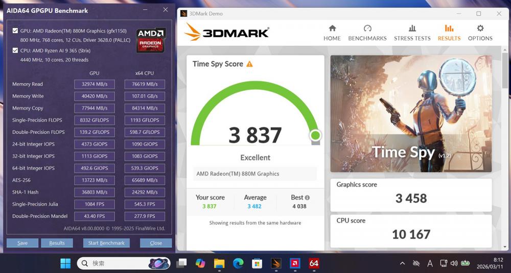Click the IME input mode A indicator
The image size is (511, 273).
[430, 263]
